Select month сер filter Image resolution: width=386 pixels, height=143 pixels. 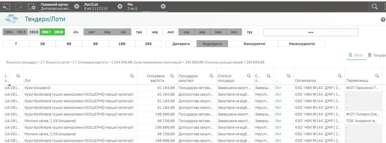pyautogui.click(x=187, y=32)
